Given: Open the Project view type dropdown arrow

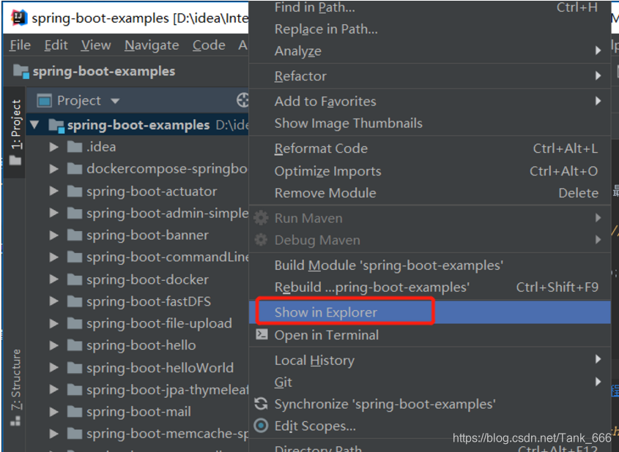Looking at the screenshot, I should point(115,101).
